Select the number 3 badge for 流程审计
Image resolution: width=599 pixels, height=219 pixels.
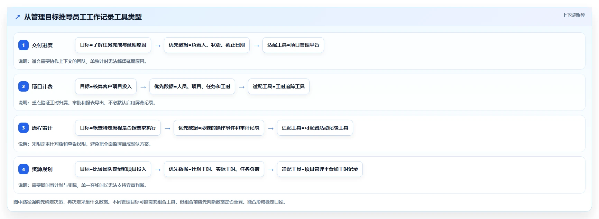pyautogui.click(x=24, y=128)
